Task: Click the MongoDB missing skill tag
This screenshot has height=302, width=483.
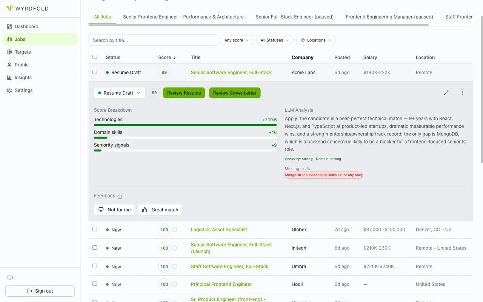Action: (x=324, y=175)
